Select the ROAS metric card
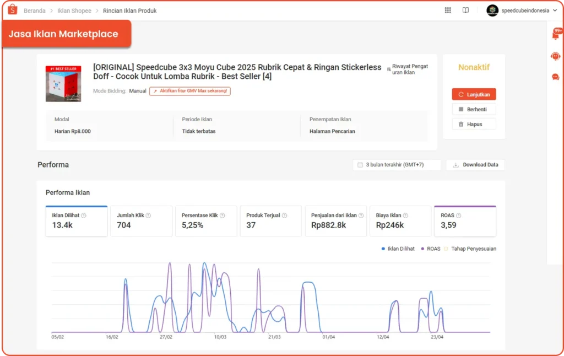Image resolution: width=564 pixels, height=356 pixels. tap(465, 221)
